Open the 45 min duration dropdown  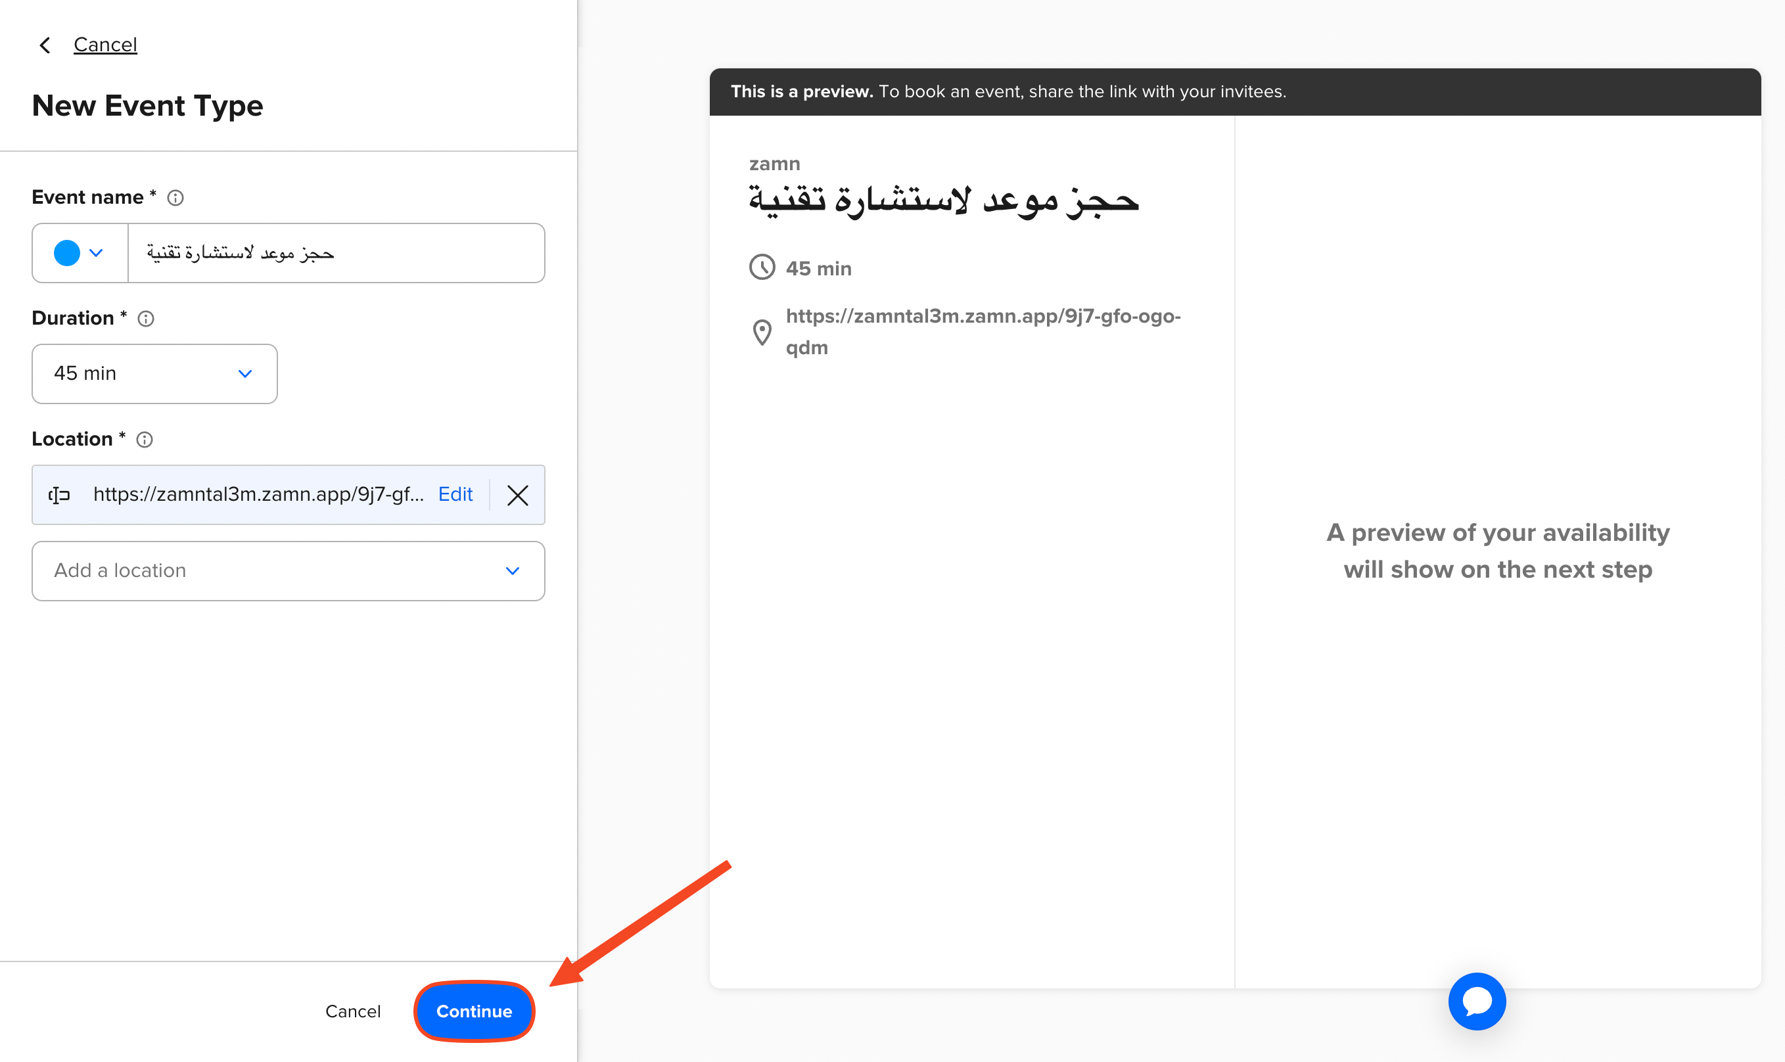click(154, 373)
